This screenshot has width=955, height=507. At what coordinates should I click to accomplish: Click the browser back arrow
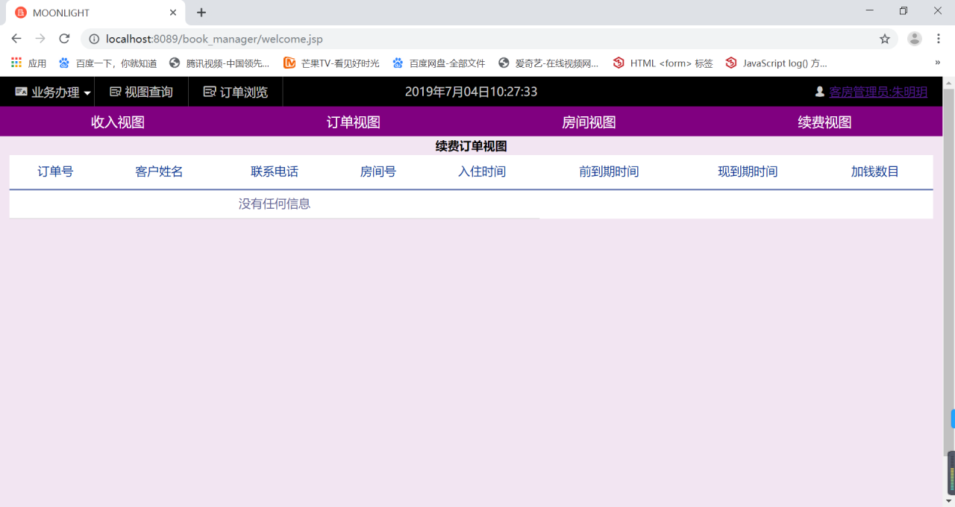click(16, 39)
